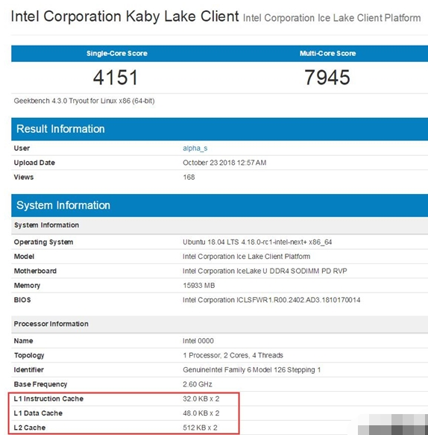This screenshot has width=428, height=435.
Task: Select the 7945 multi-core score value
Action: (x=327, y=77)
